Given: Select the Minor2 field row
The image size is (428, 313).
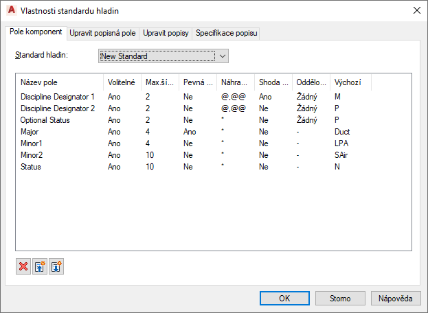Looking at the screenshot, I should click(33, 154).
